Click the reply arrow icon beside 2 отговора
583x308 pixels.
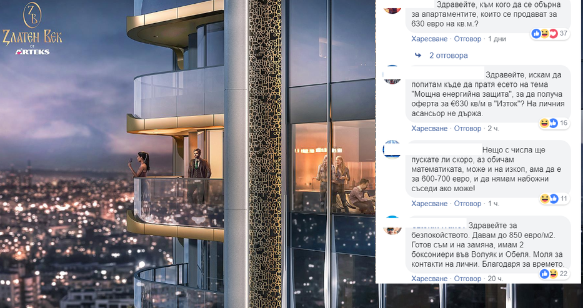click(418, 56)
